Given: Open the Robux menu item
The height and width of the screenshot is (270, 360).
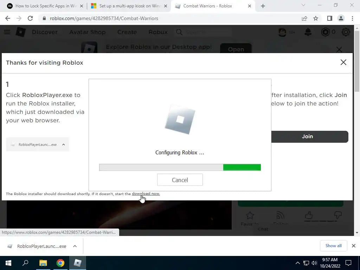Looking at the screenshot, I should click(x=158, y=32).
